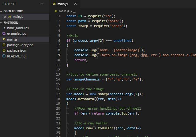Click the Explorer panel title

click(x=9, y=4)
